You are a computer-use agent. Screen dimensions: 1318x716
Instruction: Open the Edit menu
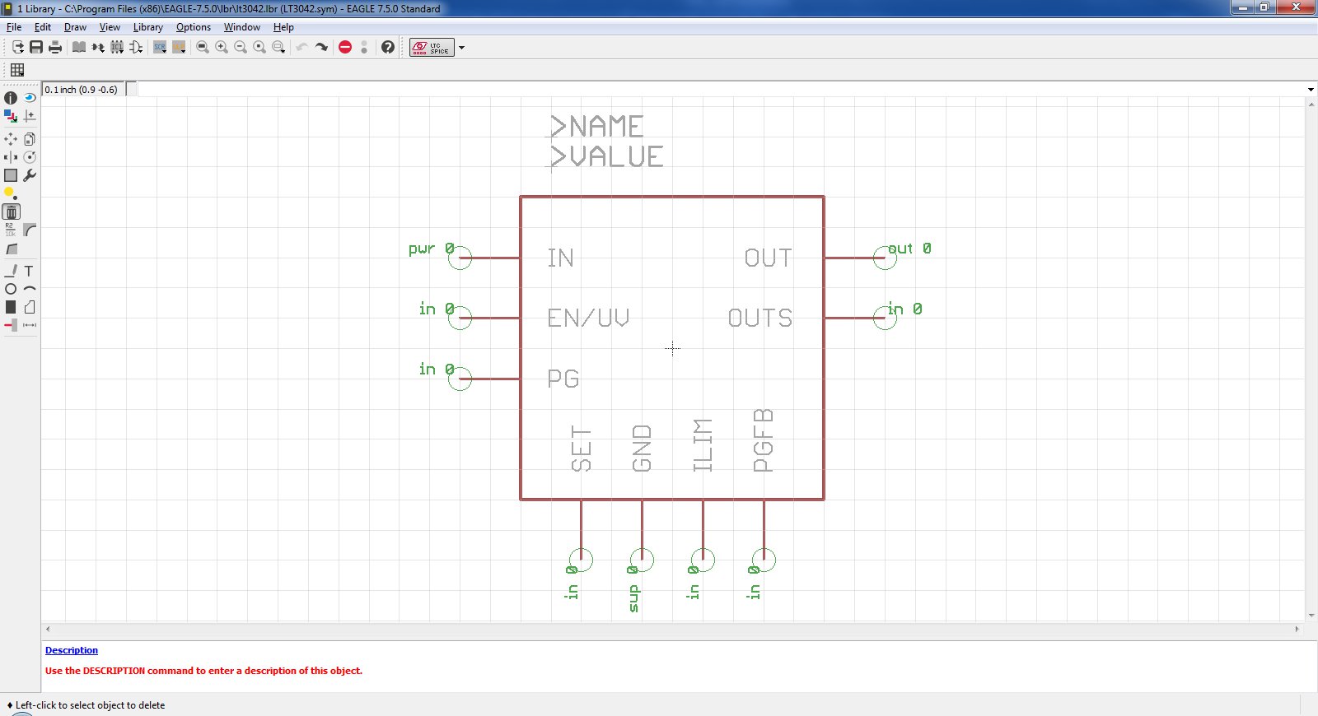(x=43, y=27)
